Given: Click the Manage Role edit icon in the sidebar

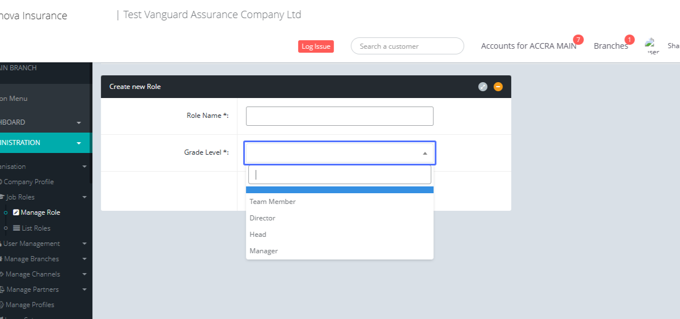Looking at the screenshot, I should pyautogui.click(x=16, y=212).
